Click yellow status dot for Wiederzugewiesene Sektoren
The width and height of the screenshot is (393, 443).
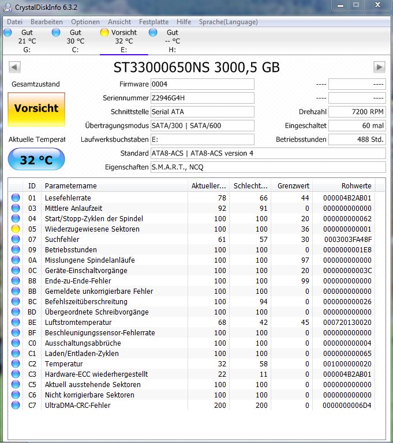[16, 229]
